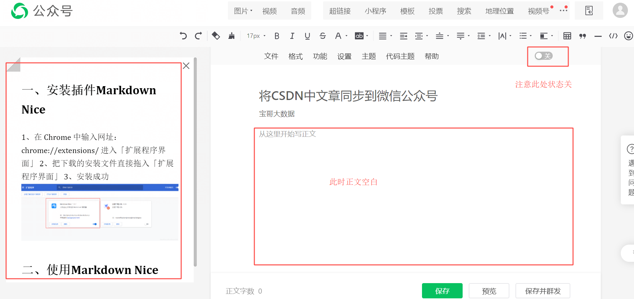This screenshot has width=634, height=299.
Task: Open the 设置 menu
Action: coord(344,56)
